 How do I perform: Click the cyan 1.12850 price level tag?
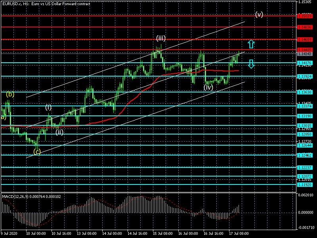click(x=305, y=134)
